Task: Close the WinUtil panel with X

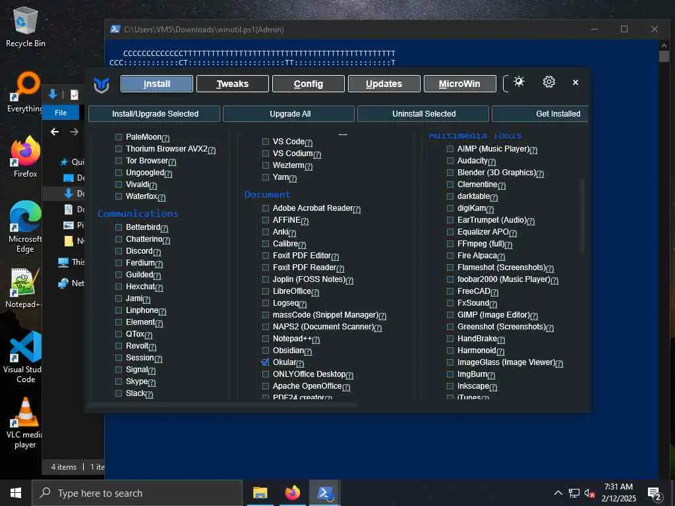Action: pos(575,82)
